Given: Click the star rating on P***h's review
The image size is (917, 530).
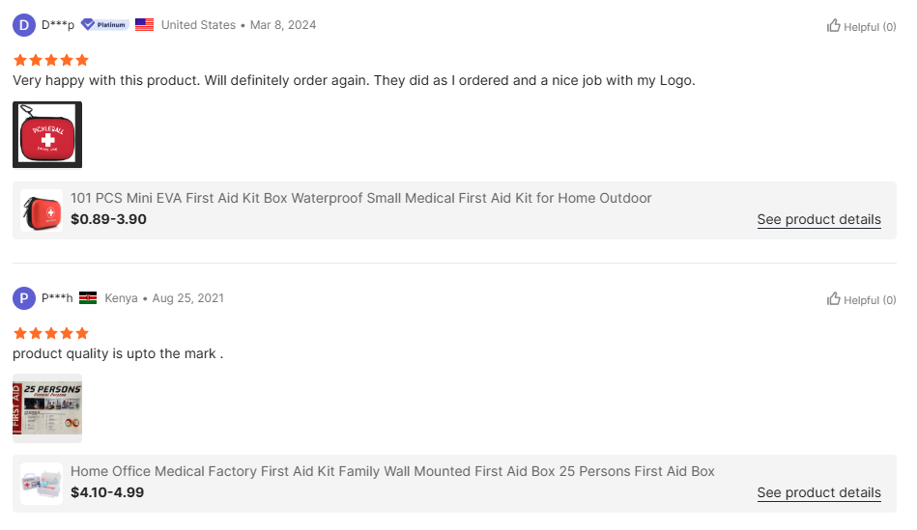Looking at the screenshot, I should [50, 333].
